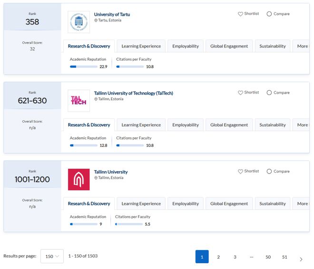Click rank range 1001-1200
Viewport: 314px width, 269px height.
click(32, 179)
